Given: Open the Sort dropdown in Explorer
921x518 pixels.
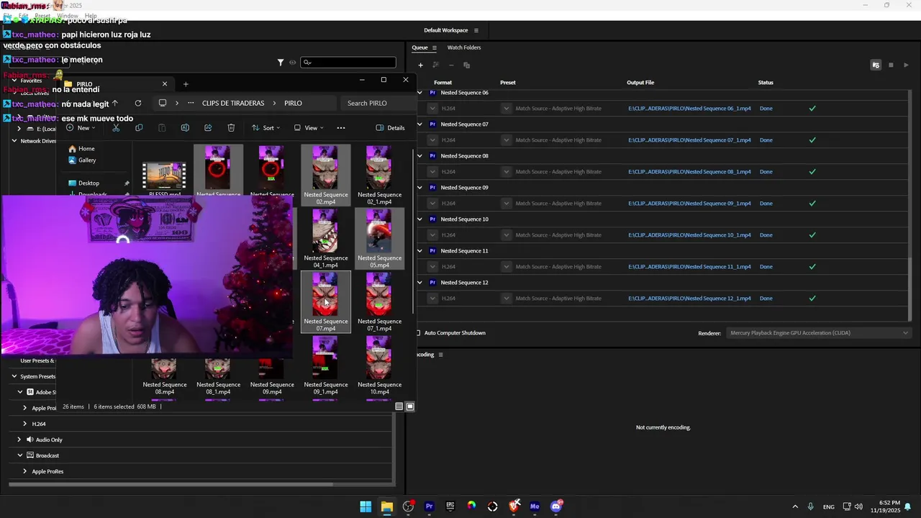Looking at the screenshot, I should (266, 128).
